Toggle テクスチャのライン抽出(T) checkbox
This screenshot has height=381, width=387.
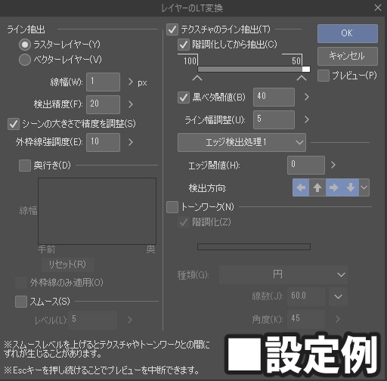click(172, 29)
